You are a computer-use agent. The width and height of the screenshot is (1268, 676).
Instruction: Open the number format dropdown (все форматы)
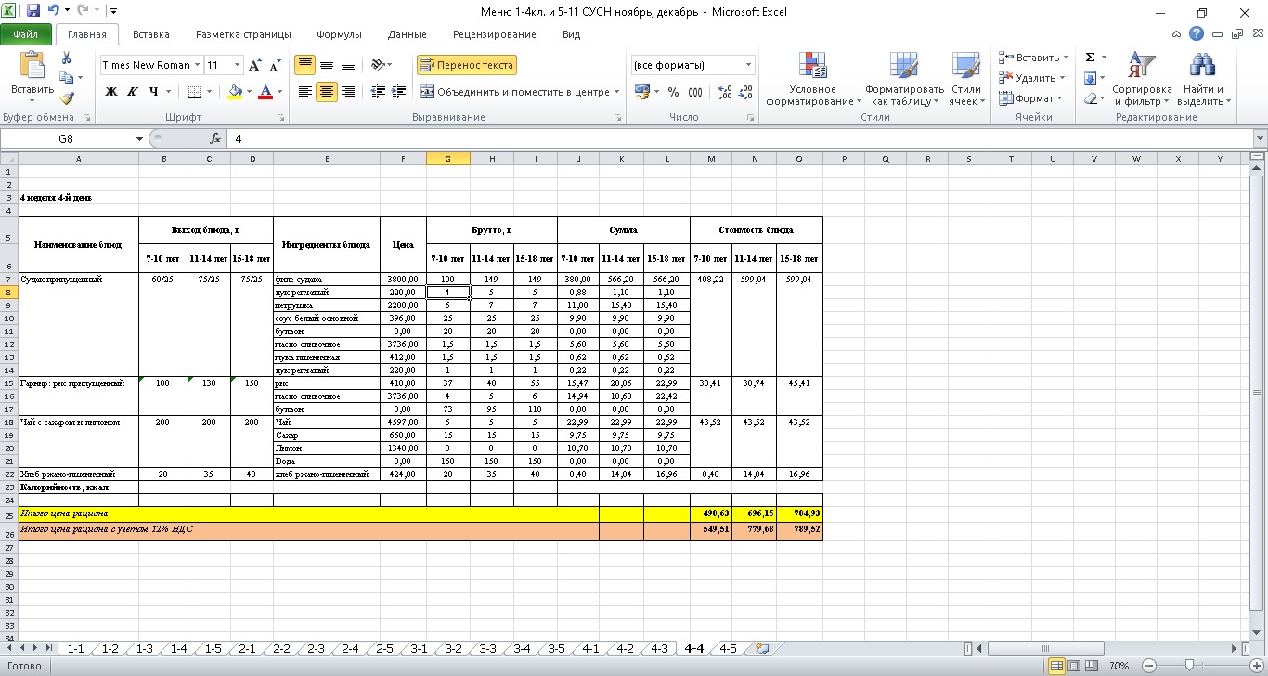[x=748, y=65]
